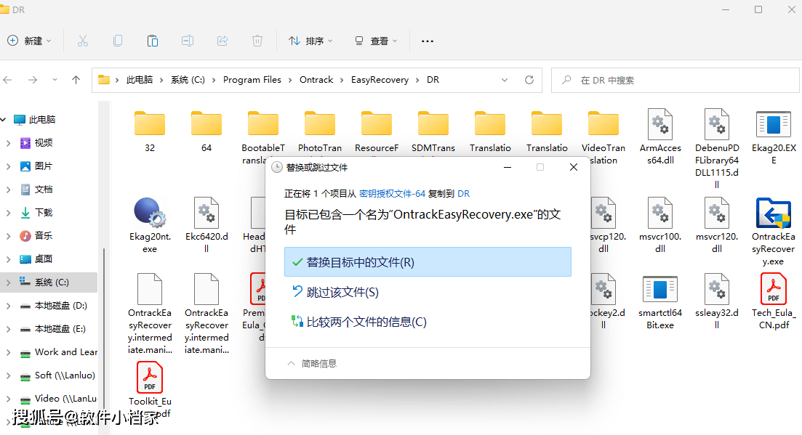Choose 跳过该文件(S) option

point(428,292)
